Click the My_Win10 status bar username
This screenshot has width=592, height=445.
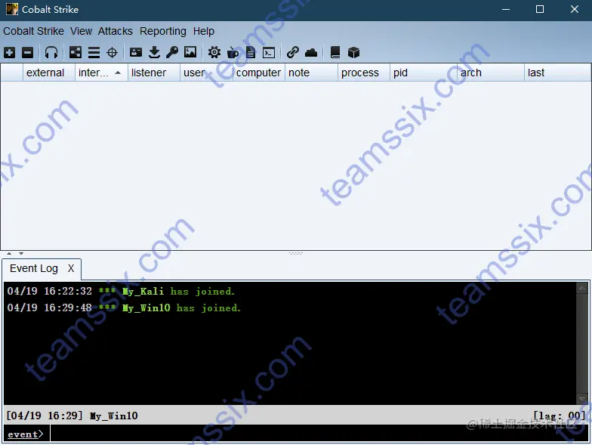[113, 416]
